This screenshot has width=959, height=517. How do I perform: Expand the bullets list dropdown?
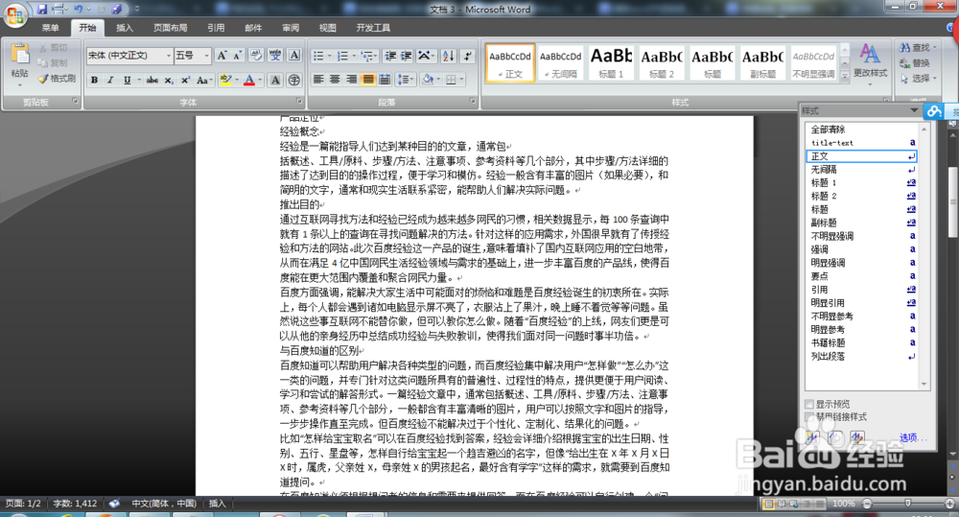click(330, 57)
